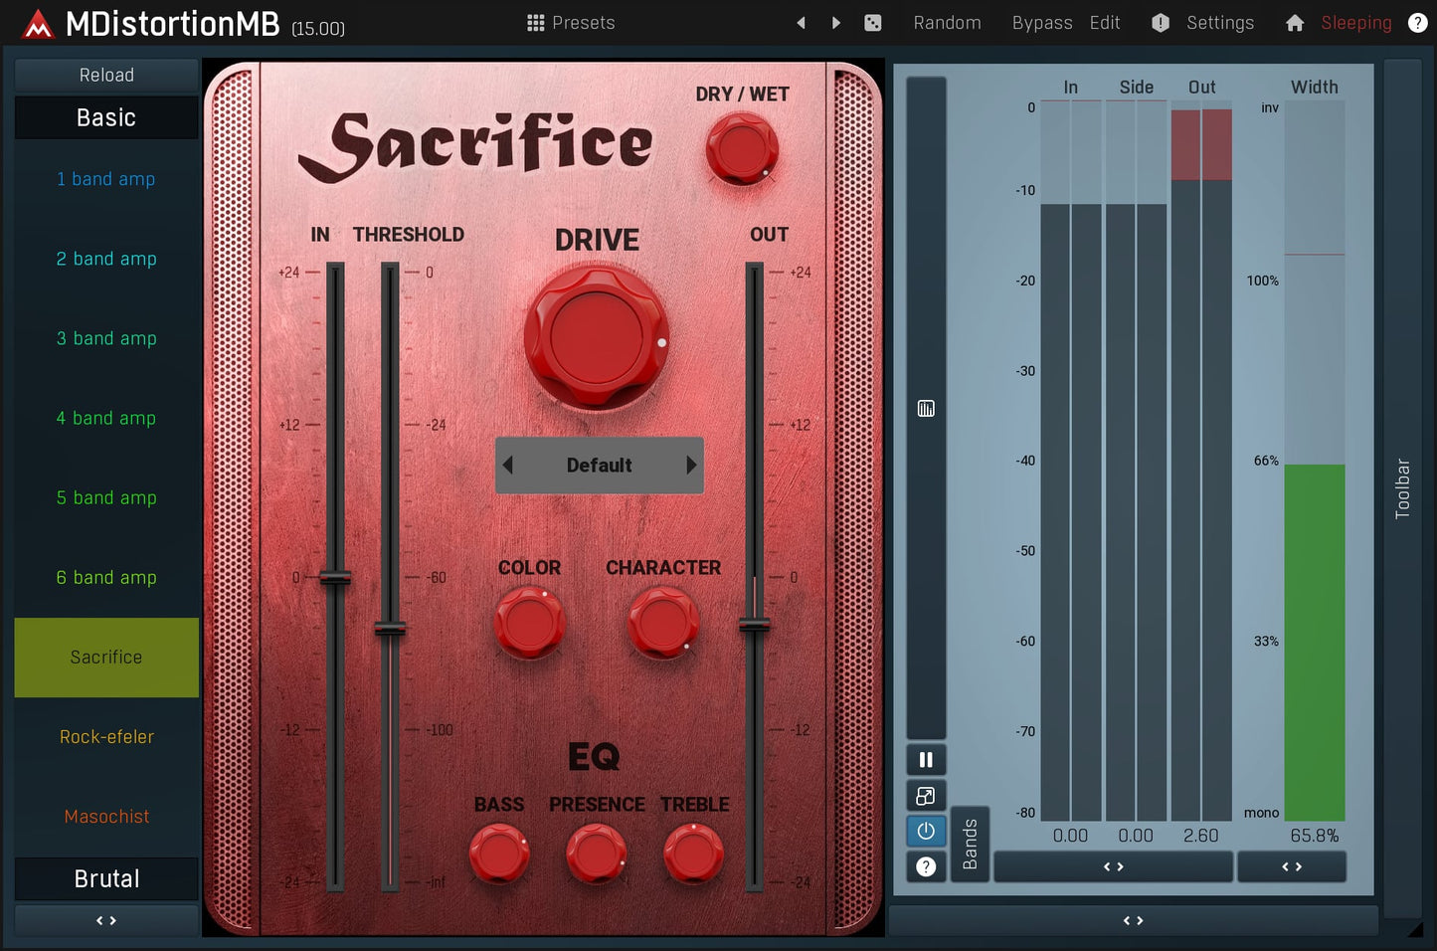
Task: Toggle the Bands vertical button
Action: point(970,844)
